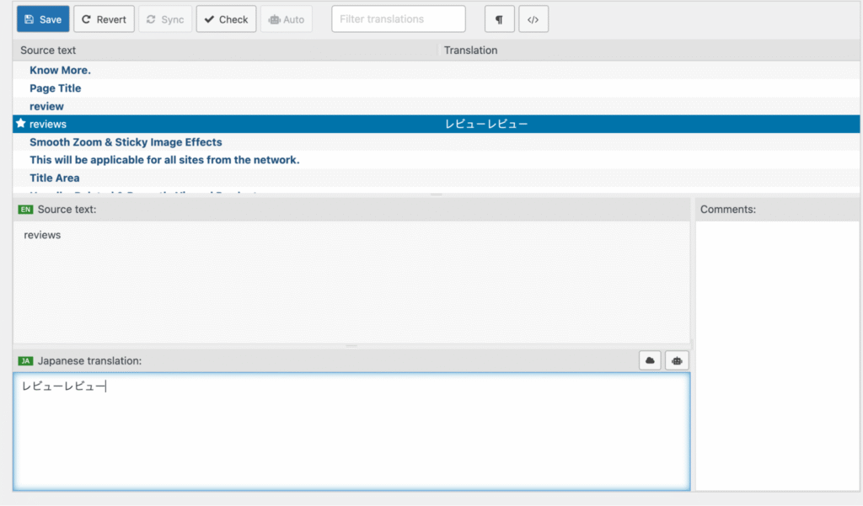Click the Save button
Screen dimensions: 863x506
[43, 19]
